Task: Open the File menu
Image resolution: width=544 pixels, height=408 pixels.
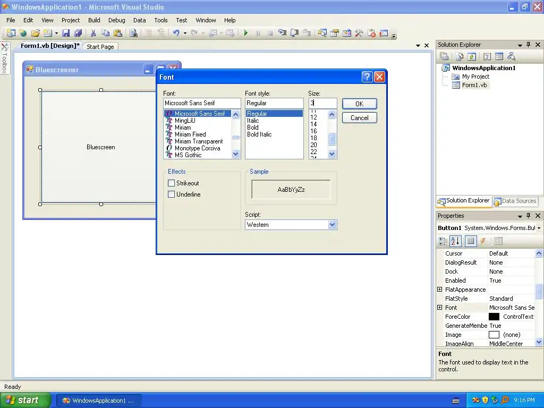Action: (11, 20)
